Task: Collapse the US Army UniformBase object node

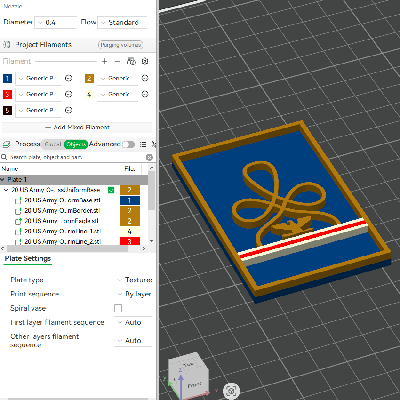Action: 6,190
